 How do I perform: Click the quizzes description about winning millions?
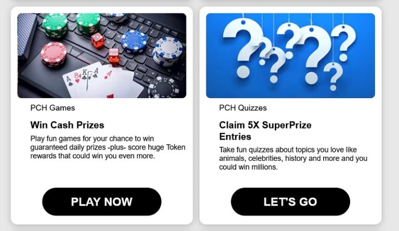point(293,158)
